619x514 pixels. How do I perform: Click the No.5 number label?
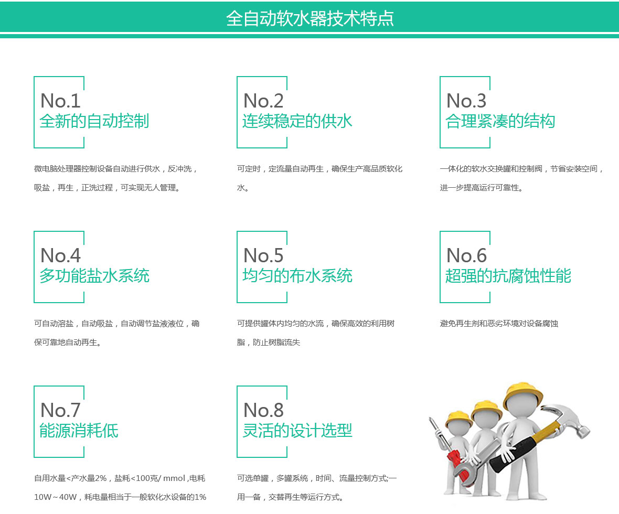pyautogui.click(x=263, y=255)
